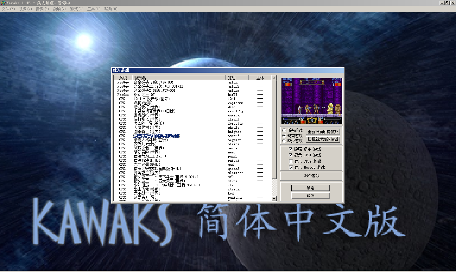Select the slammast game row
The height and width of the screenshot is (272, 456).
click(x=193, y=173)
